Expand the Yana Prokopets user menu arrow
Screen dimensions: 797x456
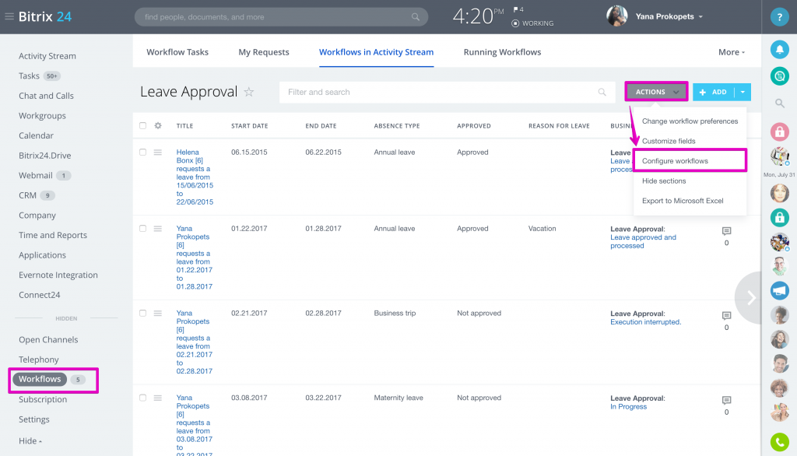(x=701, y=17)
